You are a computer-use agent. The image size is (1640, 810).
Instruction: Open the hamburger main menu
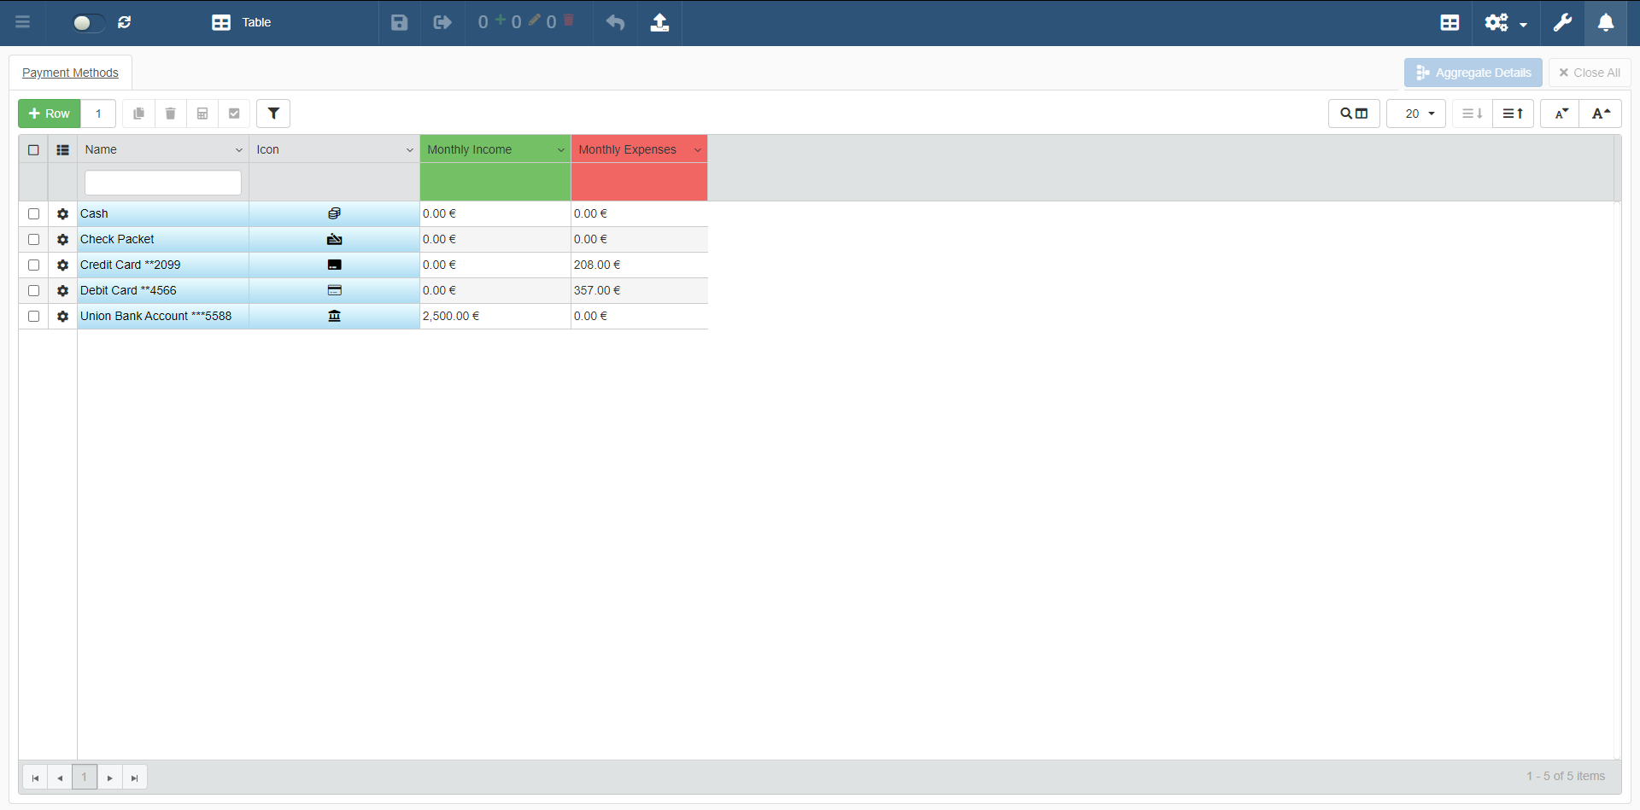coord(23,22)
